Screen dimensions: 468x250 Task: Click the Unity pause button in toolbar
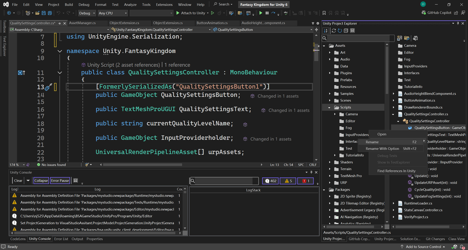point(267,13)
